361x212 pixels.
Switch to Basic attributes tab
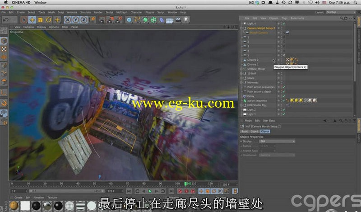(245, 131)
